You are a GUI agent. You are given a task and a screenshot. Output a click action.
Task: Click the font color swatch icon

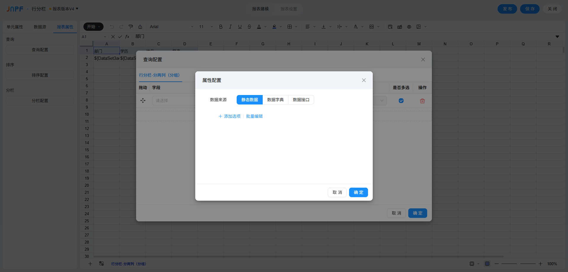click(259, 27)
